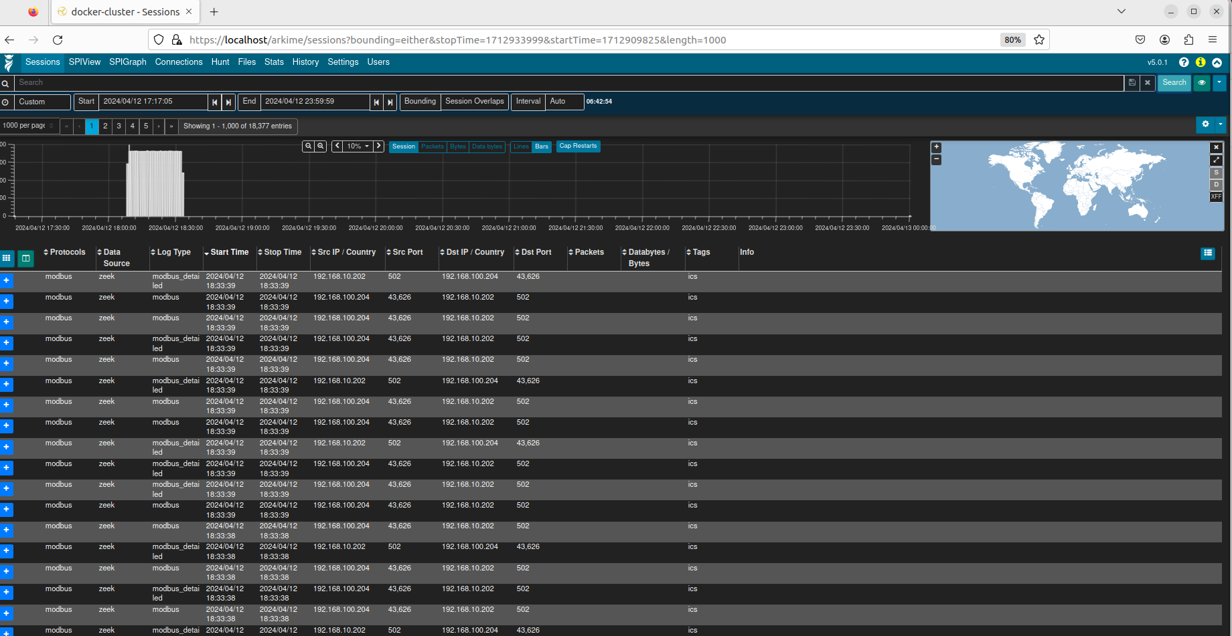Go to page 3 of results

119,126
